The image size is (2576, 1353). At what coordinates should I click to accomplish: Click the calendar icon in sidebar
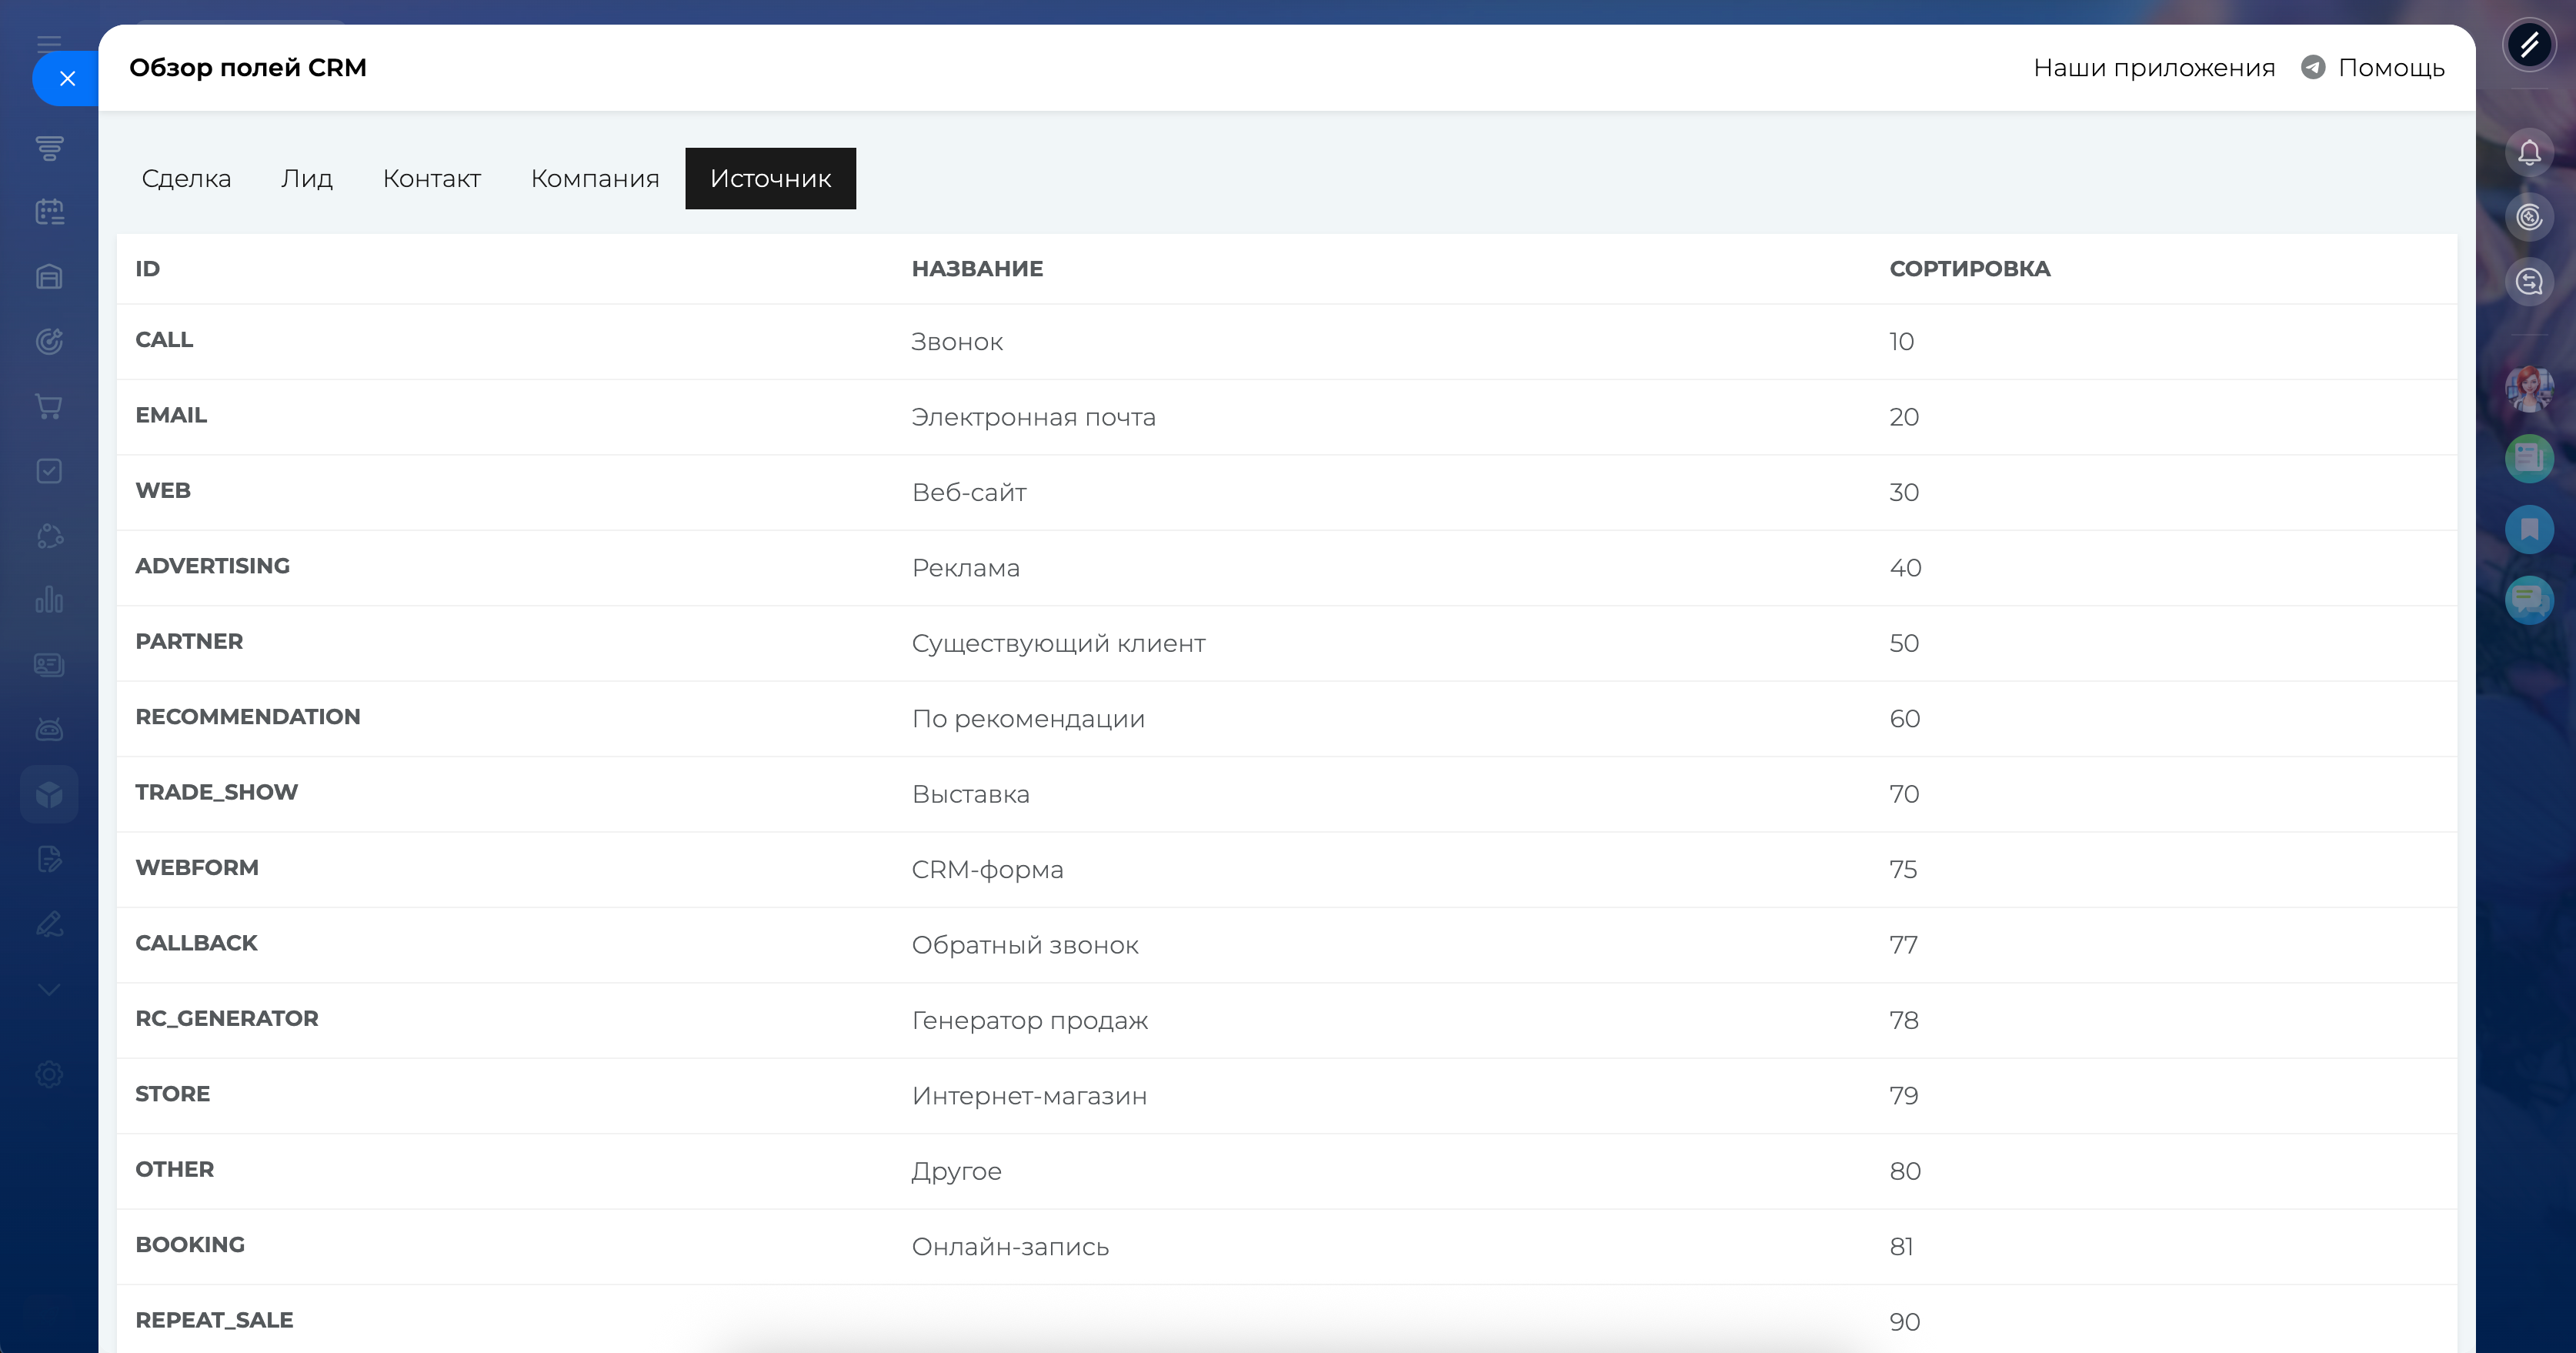click(x=49, y=212)
